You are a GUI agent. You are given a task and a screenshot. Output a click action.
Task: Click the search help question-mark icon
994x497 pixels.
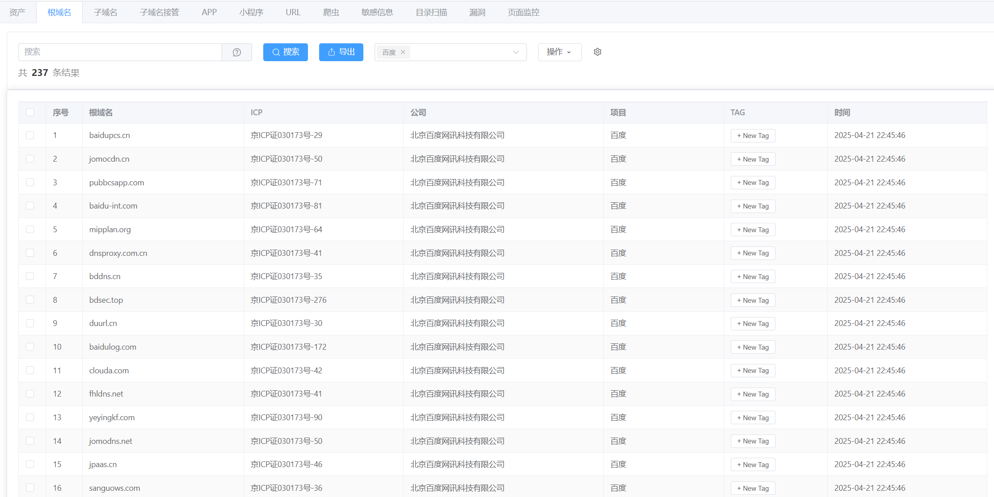click(237, 52)
